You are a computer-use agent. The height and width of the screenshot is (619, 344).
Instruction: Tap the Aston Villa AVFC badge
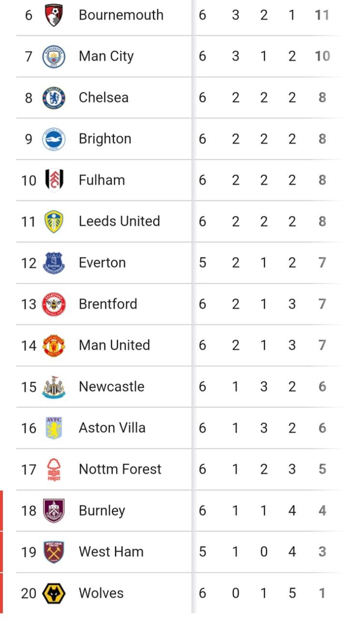(x=54, y=428)
